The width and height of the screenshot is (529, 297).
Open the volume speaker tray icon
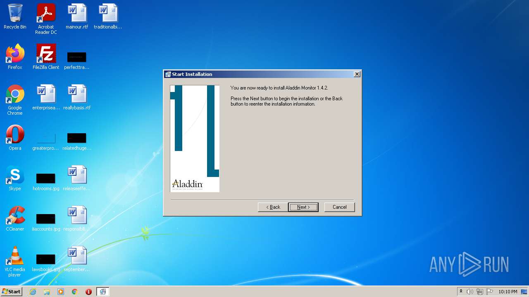pyautogui.click(x=470, y=292)
